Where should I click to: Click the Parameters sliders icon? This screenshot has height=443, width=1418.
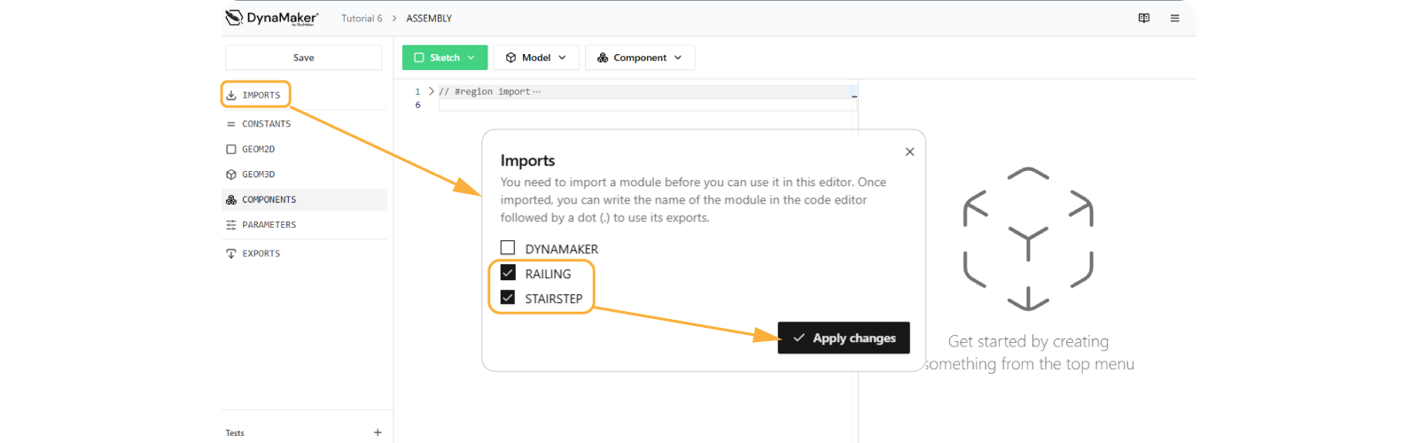(231, 225)
